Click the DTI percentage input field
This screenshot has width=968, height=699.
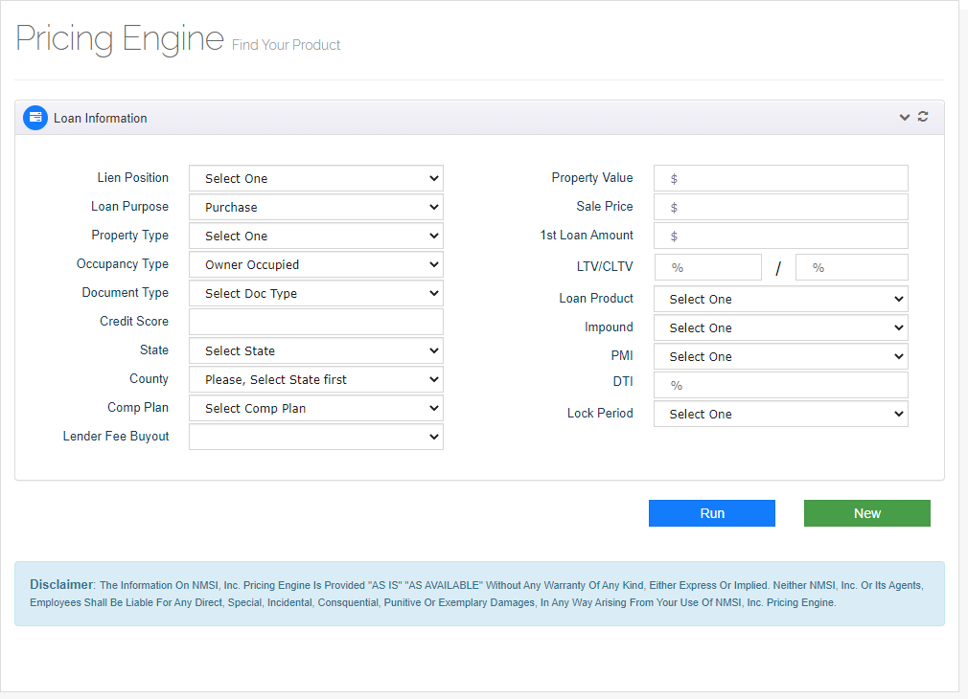[781, 385]
